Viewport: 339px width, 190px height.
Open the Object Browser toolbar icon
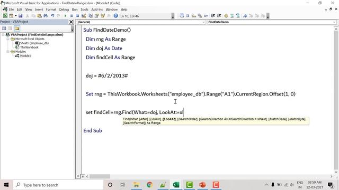(103, 16)
